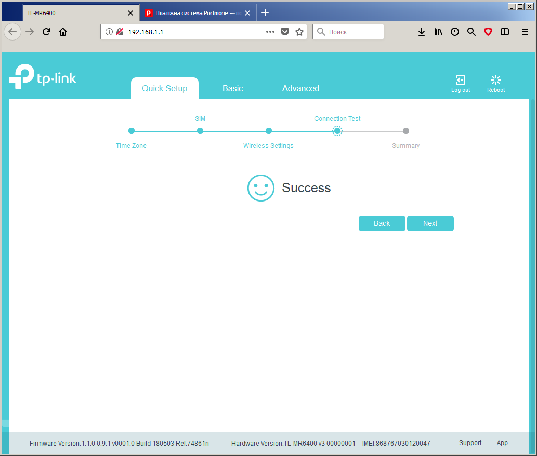Viewport: 537px width, 456px height.
Task: Click the Поиск search field
Action: point(348,32)
